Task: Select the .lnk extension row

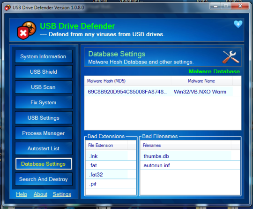Action: [x=111, y=156]
